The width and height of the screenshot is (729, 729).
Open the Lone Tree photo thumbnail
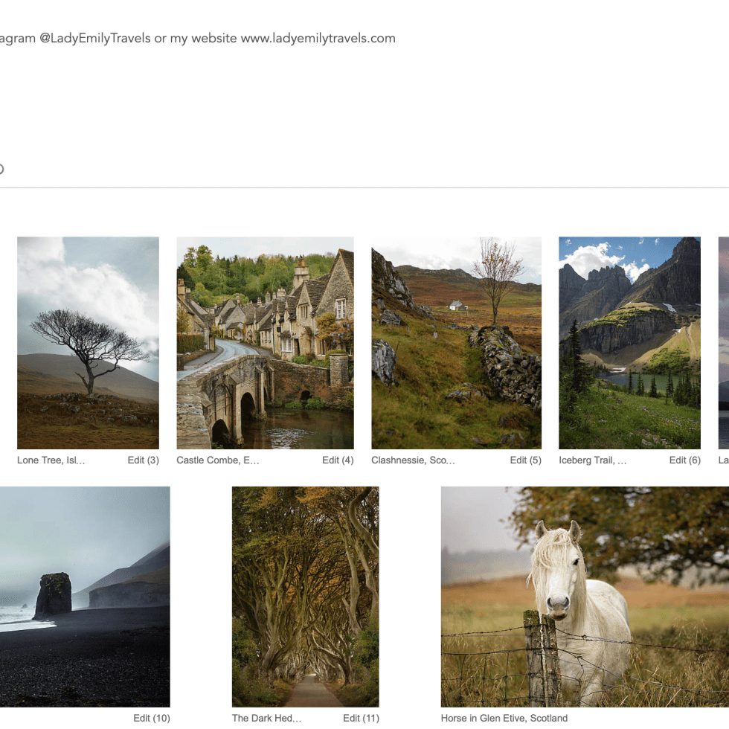click(88, 343)
